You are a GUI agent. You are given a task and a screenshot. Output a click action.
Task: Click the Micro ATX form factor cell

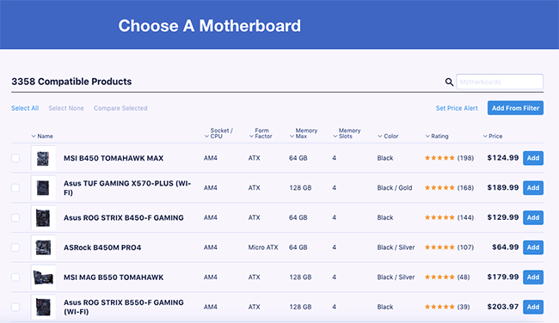coord(263,247)
